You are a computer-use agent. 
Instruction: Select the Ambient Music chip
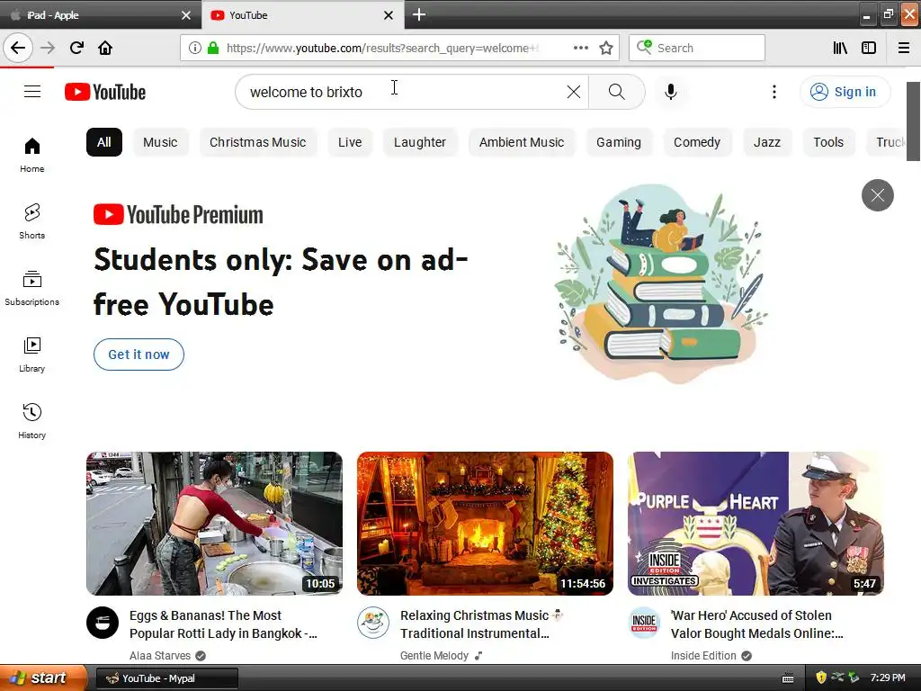tap(522, 142)
